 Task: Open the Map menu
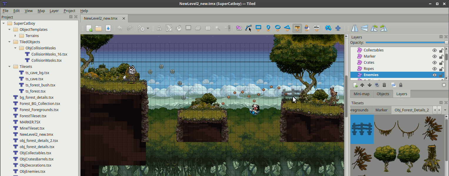pyautogui.click(x=41, y=11)
